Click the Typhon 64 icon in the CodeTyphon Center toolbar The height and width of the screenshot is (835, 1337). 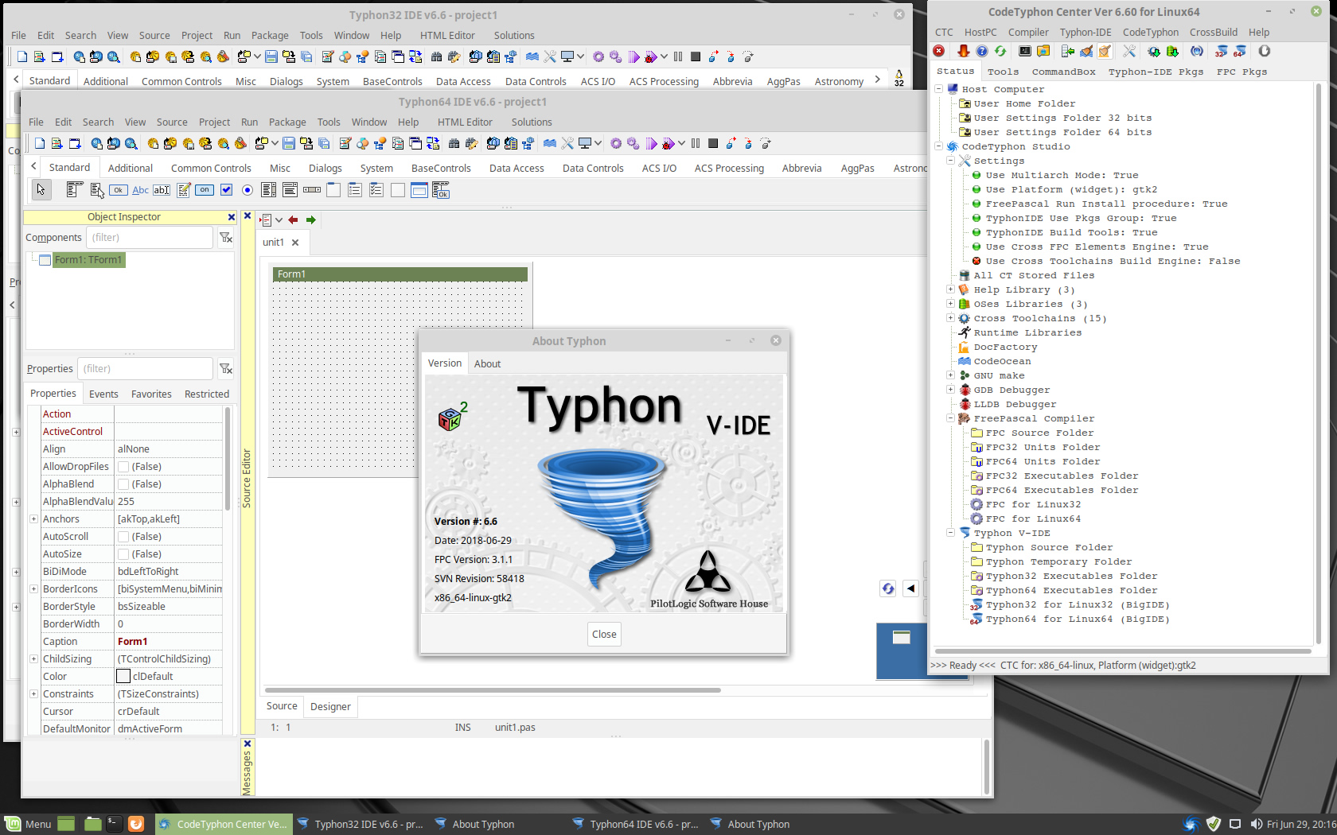1240,51
